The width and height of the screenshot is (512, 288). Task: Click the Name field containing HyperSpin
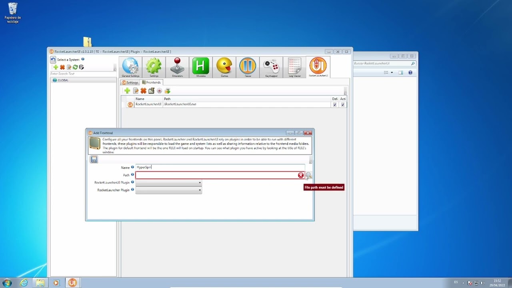(x=220, y=167)
